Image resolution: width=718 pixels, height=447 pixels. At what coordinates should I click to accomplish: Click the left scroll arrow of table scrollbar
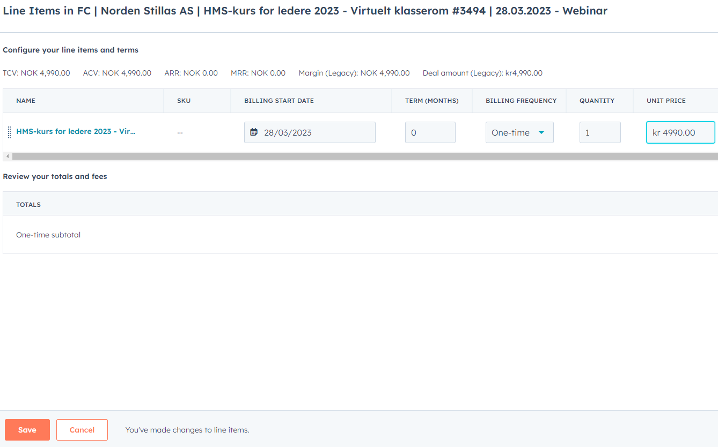coord(6,156)
